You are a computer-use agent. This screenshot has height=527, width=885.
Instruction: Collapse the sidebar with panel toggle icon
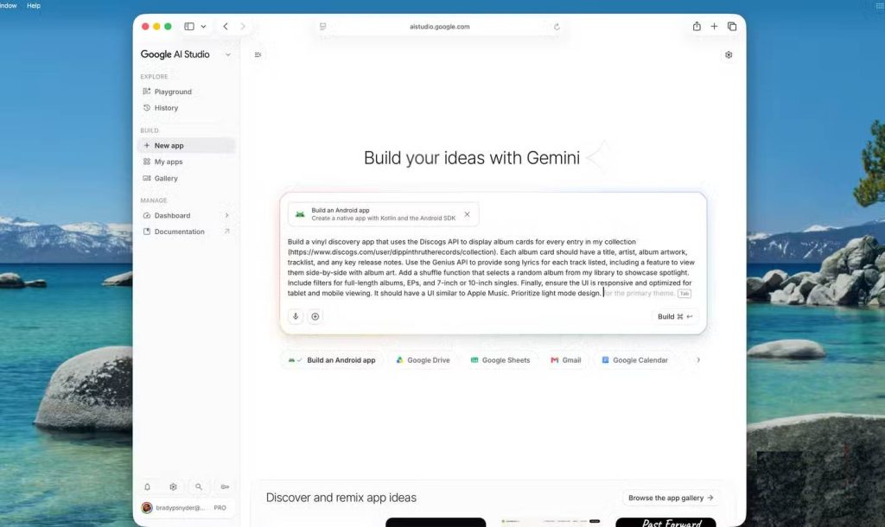pyautogui.click(x=258, y=54)
